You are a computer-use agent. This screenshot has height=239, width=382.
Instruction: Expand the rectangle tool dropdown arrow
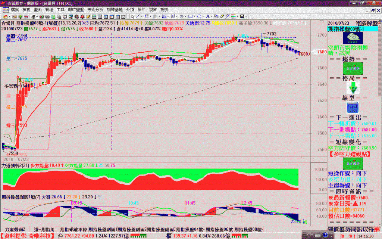tap(194, 16)
